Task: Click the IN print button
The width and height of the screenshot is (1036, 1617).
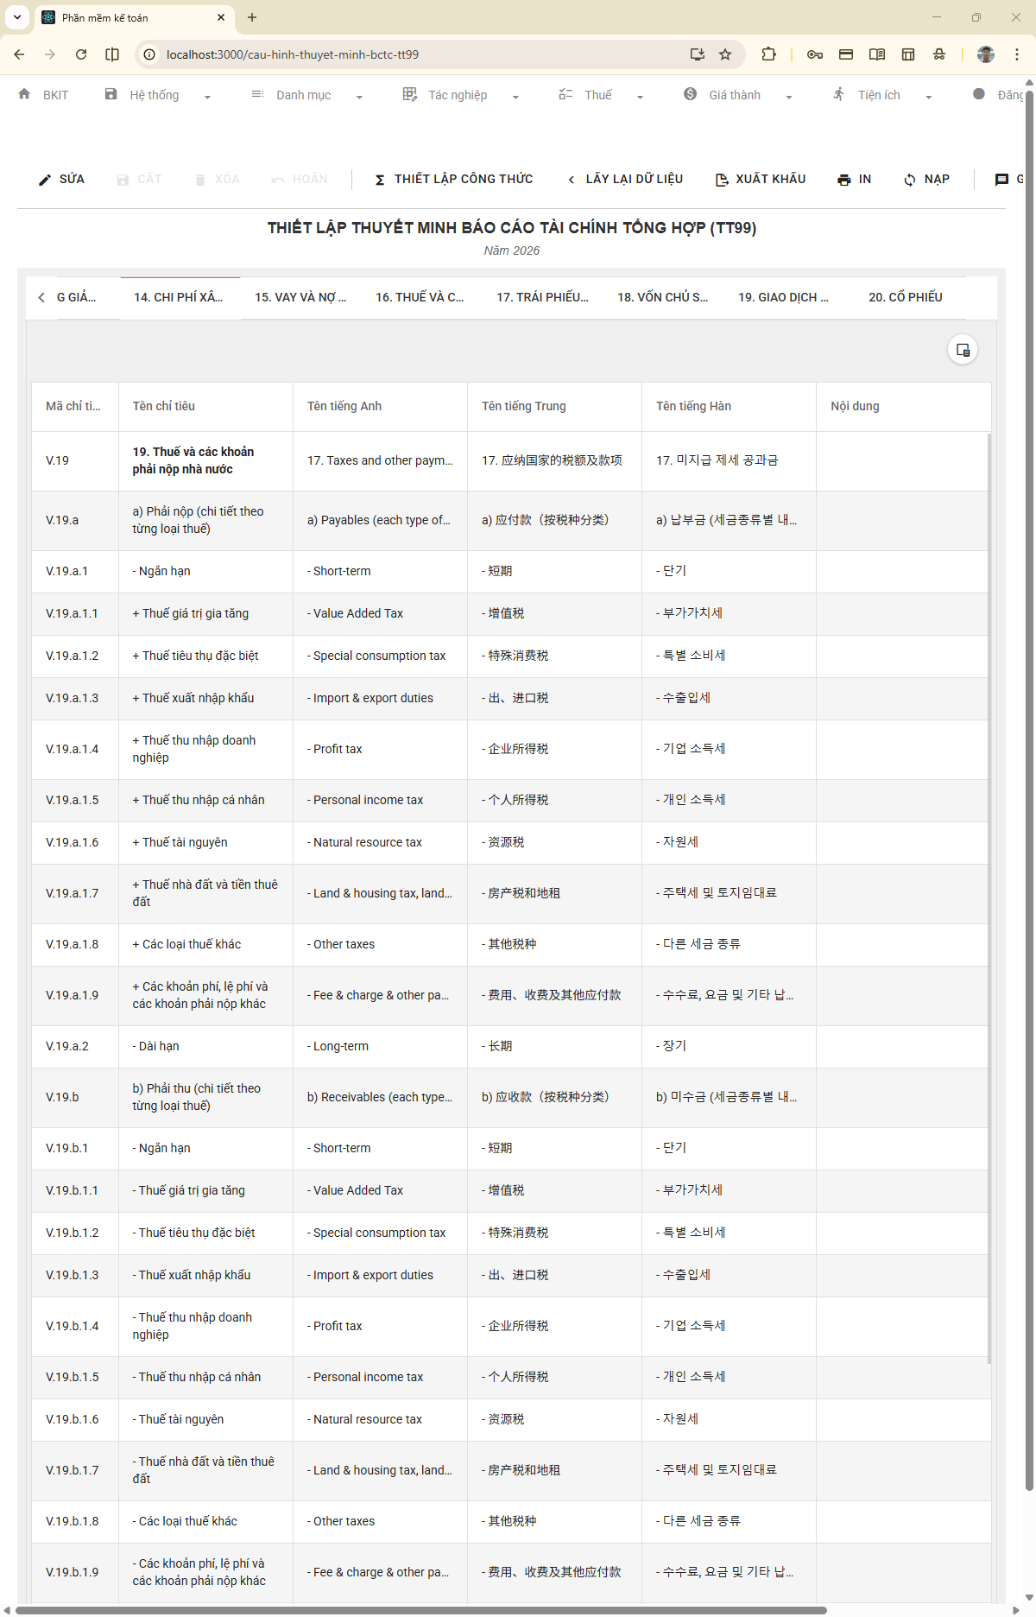Action: pyautogui.click(x=854, y=180)
